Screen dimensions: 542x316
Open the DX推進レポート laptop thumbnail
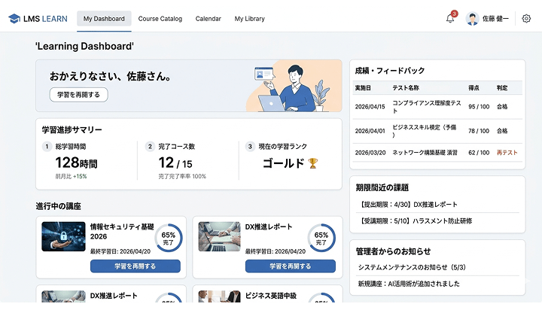click(x=219, y=236)
